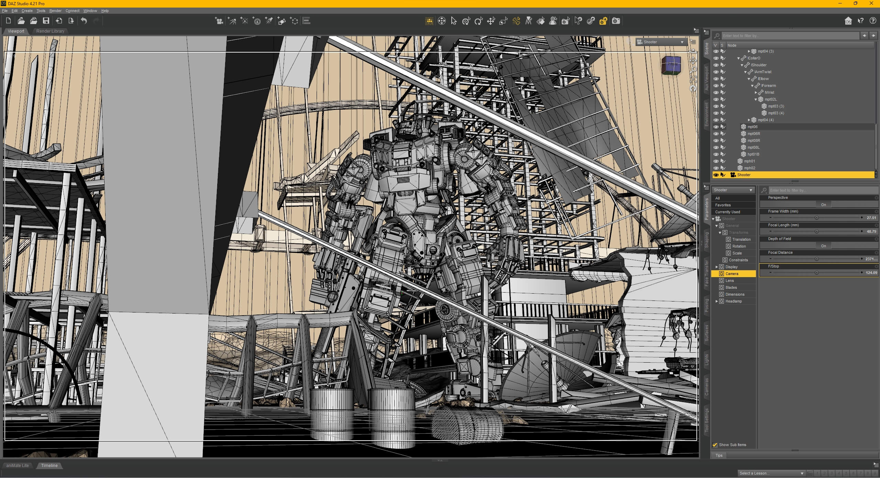Viewport: 880px width, 478px height.
Task: Select the Lens property group
Action: (x=729, y=281)
